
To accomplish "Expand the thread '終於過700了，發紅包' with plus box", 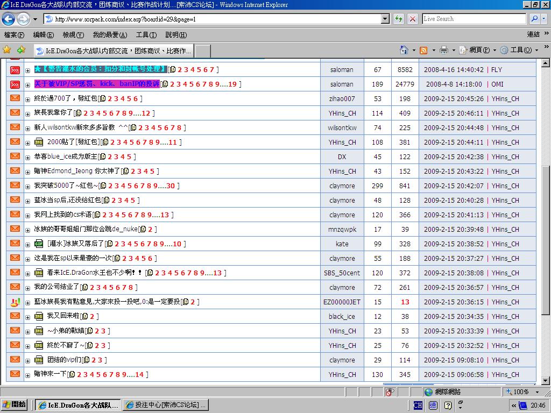I will coord(28,99).
